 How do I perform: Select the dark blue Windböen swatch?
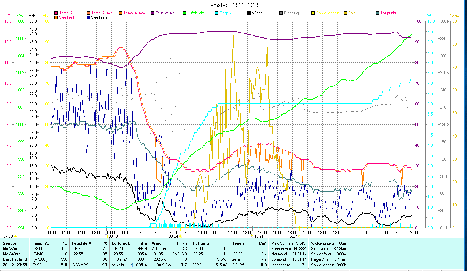coord(89,18)
